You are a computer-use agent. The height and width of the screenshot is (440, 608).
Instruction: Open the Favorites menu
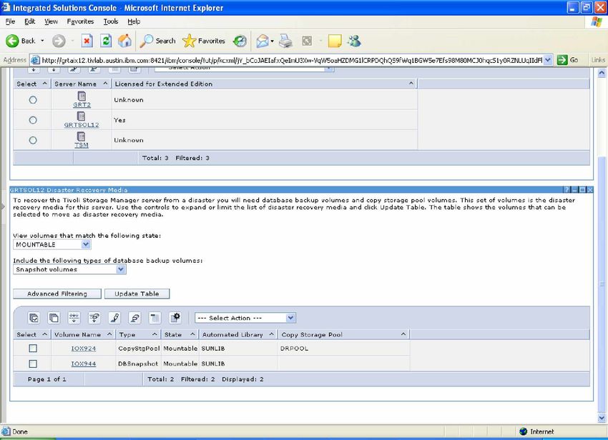pos(80,21)
